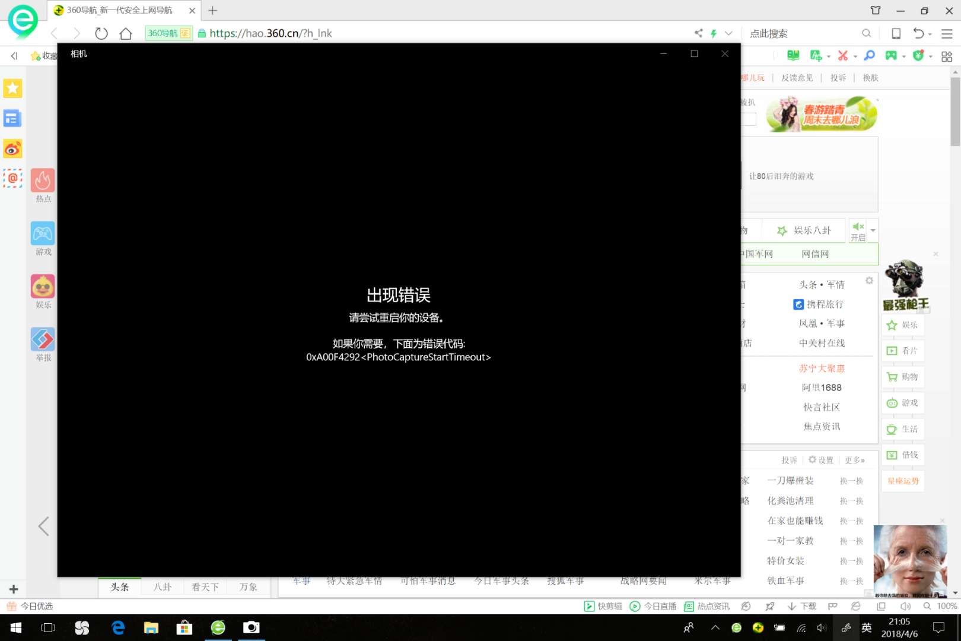The image size is (961, 641).
Task: Open the Weibo sidebar icon
Action: 12,148
